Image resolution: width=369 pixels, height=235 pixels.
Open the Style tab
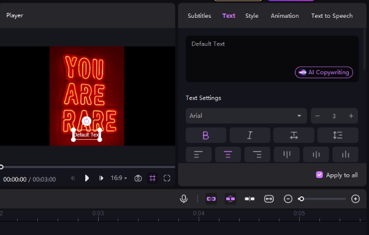[252, 16]
